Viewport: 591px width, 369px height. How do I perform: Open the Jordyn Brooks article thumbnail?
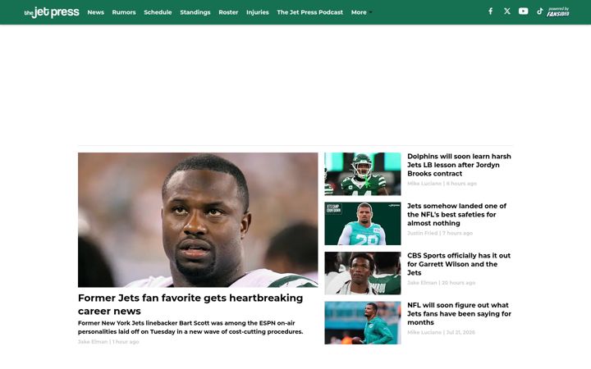[363, 174]
